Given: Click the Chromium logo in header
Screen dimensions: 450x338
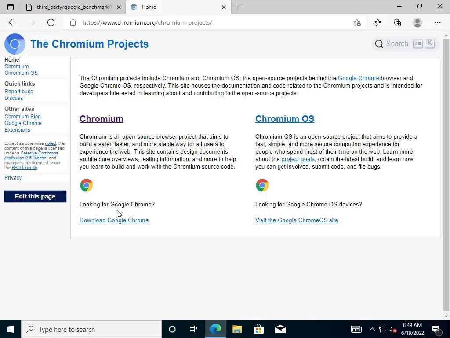Looking at the screenshot, I should (x=15, y=44).
